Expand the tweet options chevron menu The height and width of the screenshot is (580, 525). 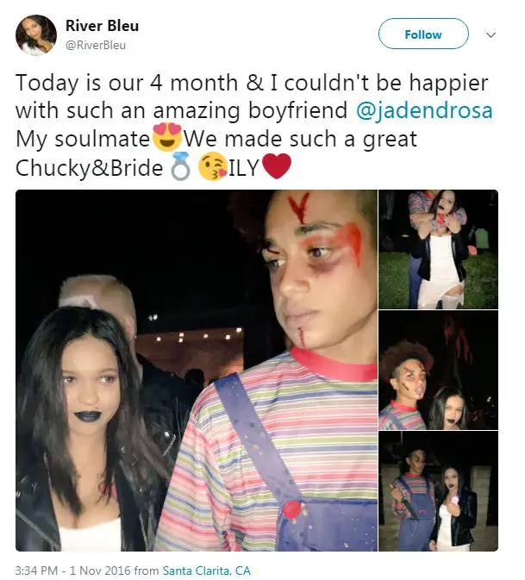pos(491,35)
